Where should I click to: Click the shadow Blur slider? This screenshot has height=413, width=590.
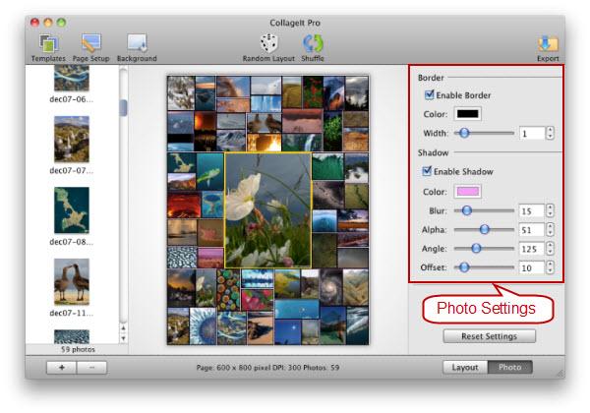tap(484, 210)
